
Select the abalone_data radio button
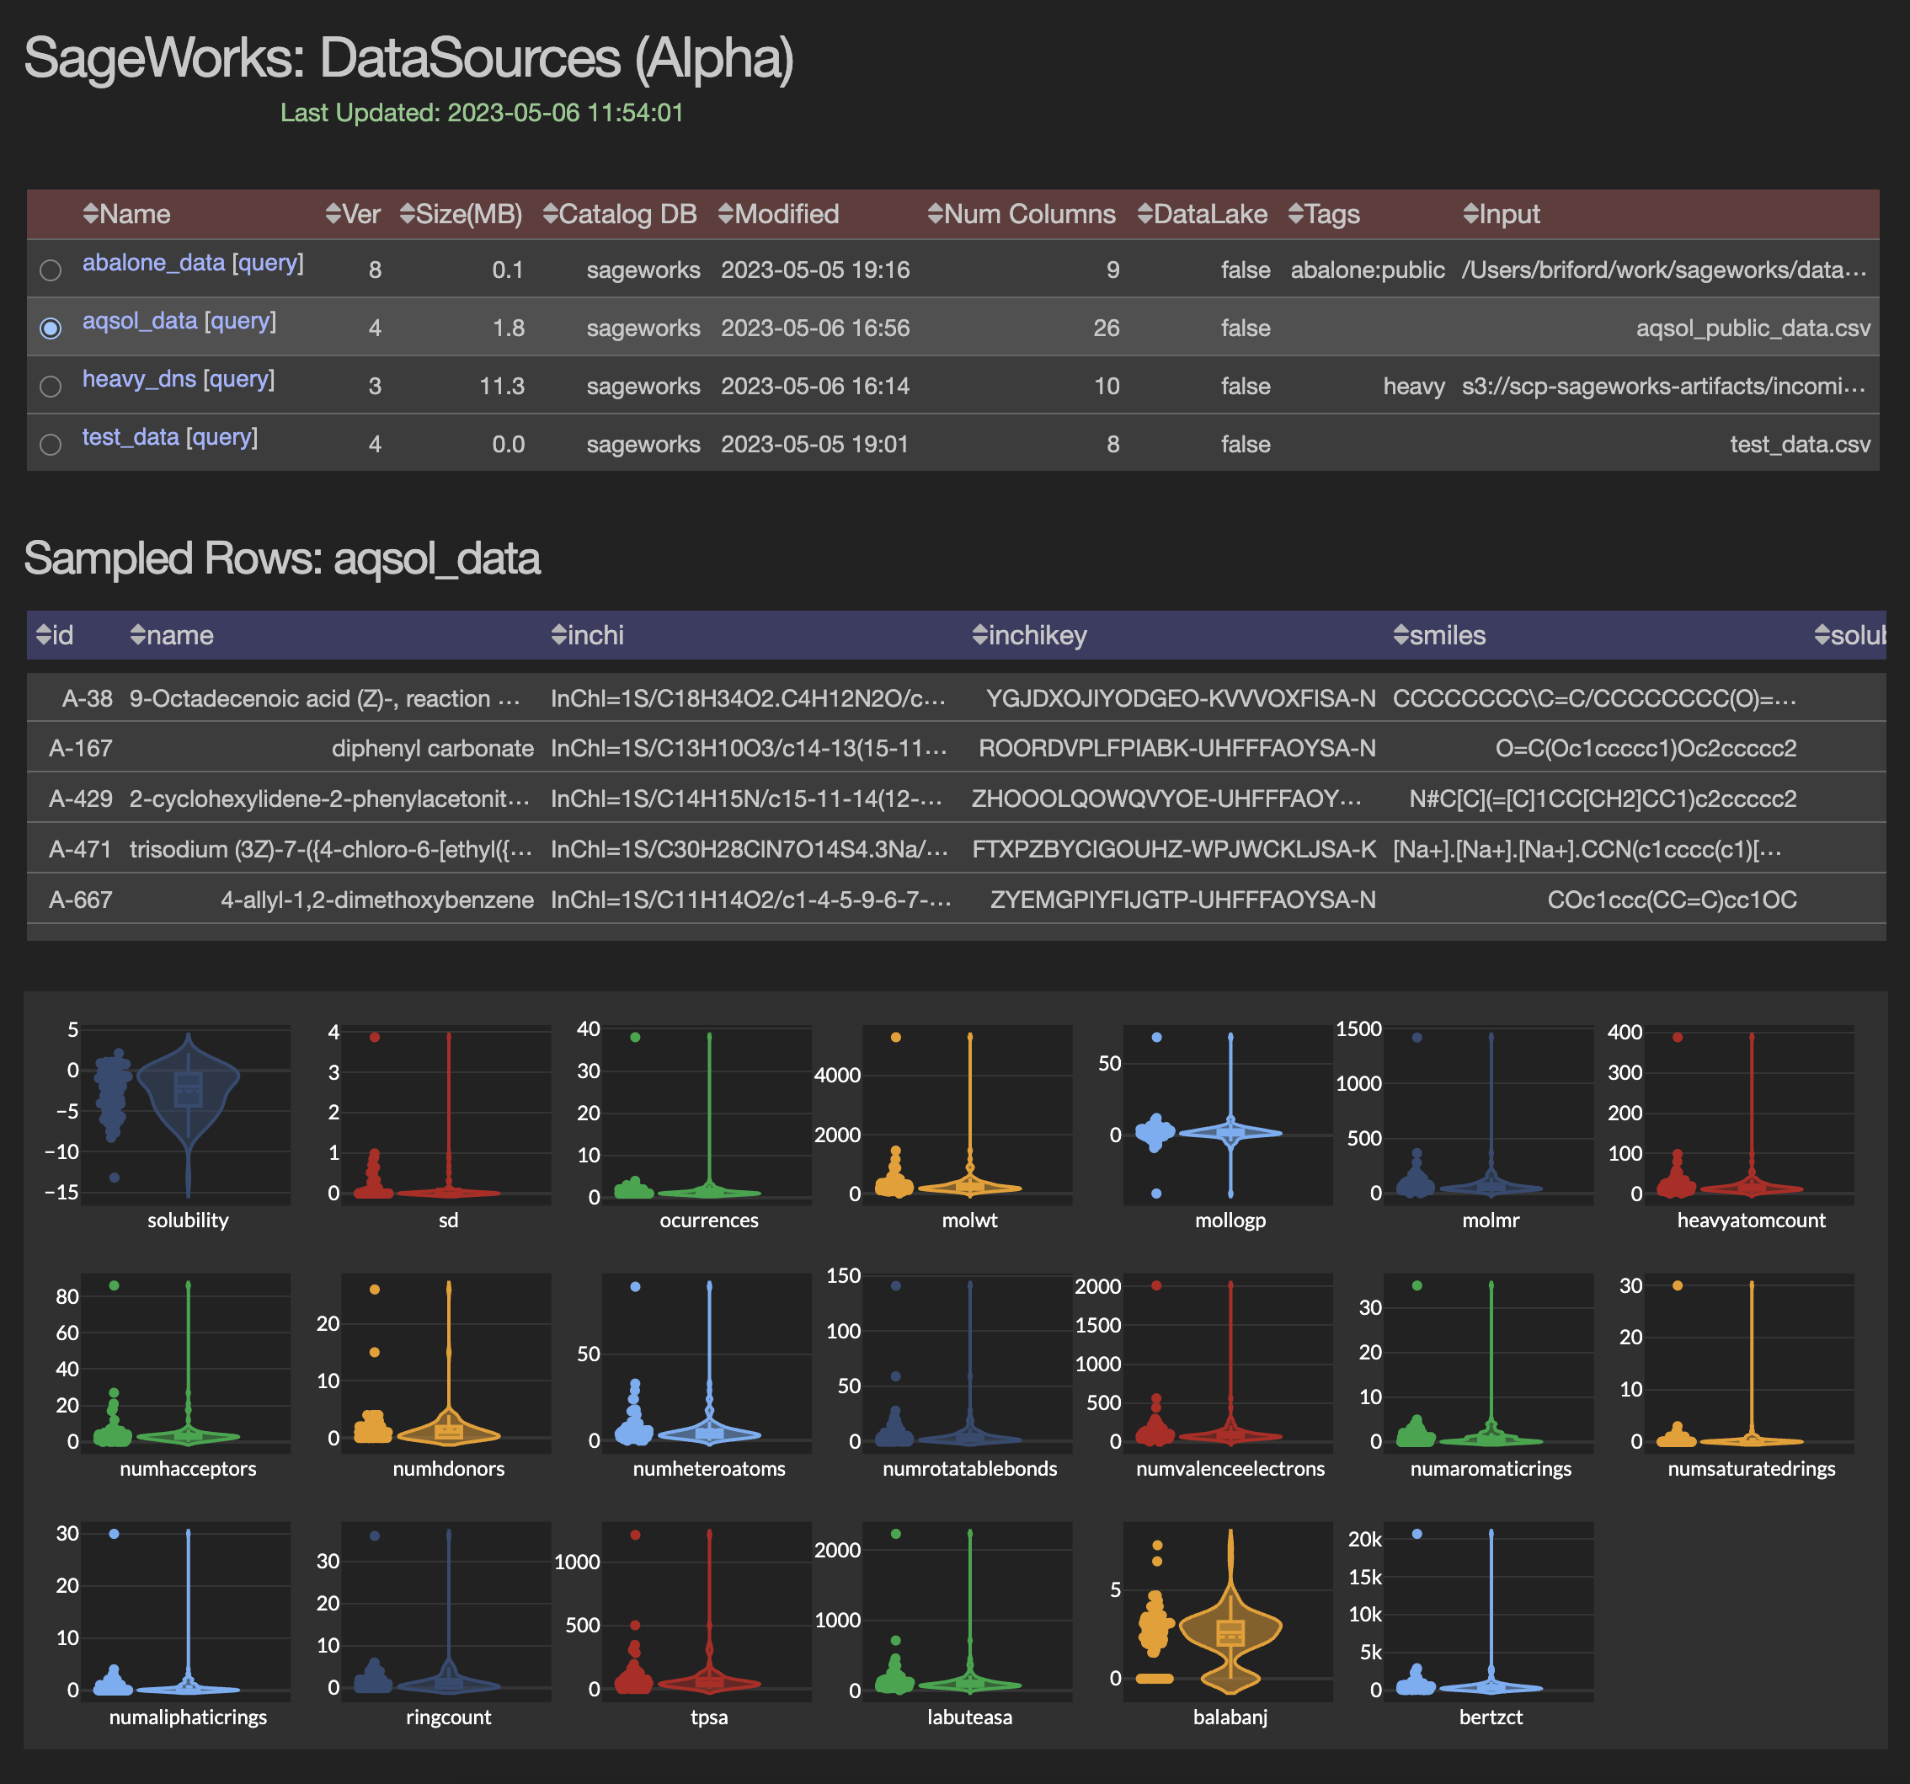pyautogui.click(x=51, y=270)
